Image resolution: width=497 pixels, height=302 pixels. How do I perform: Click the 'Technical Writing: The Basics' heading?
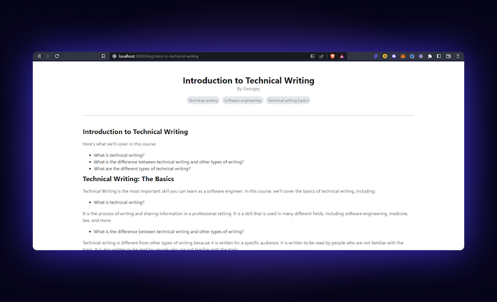[128, 179]
